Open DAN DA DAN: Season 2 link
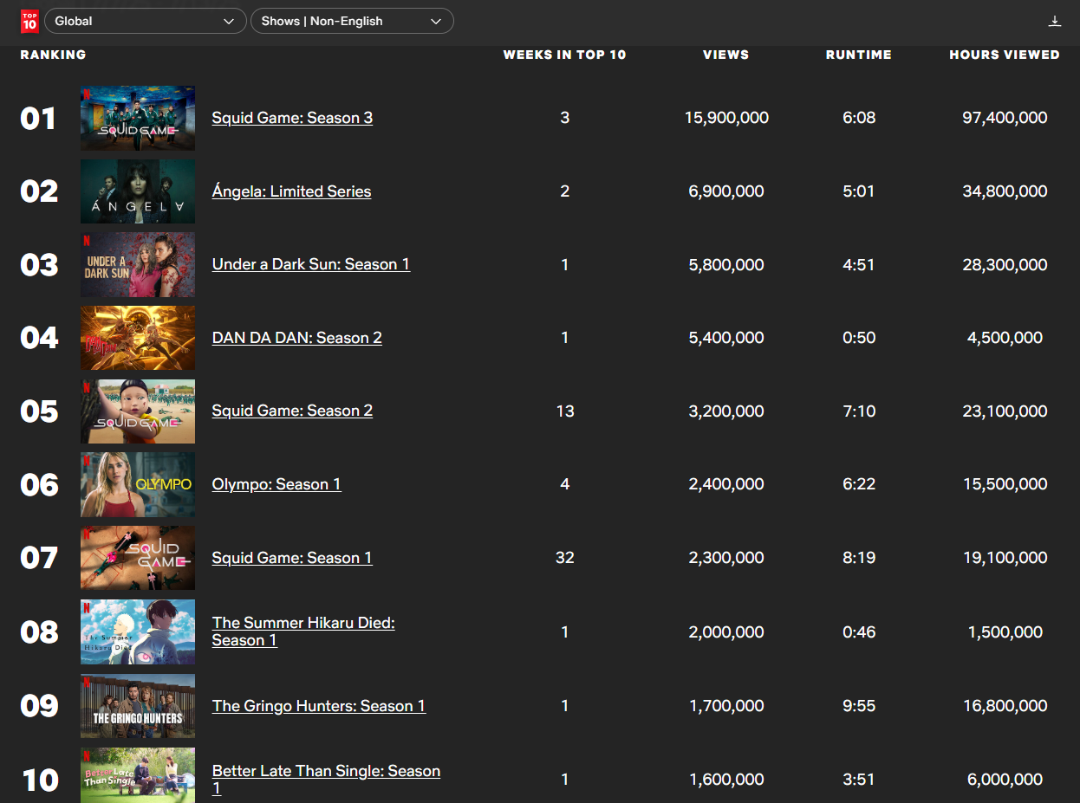Viewport: 1080px width, 803px height. point(297,338)
